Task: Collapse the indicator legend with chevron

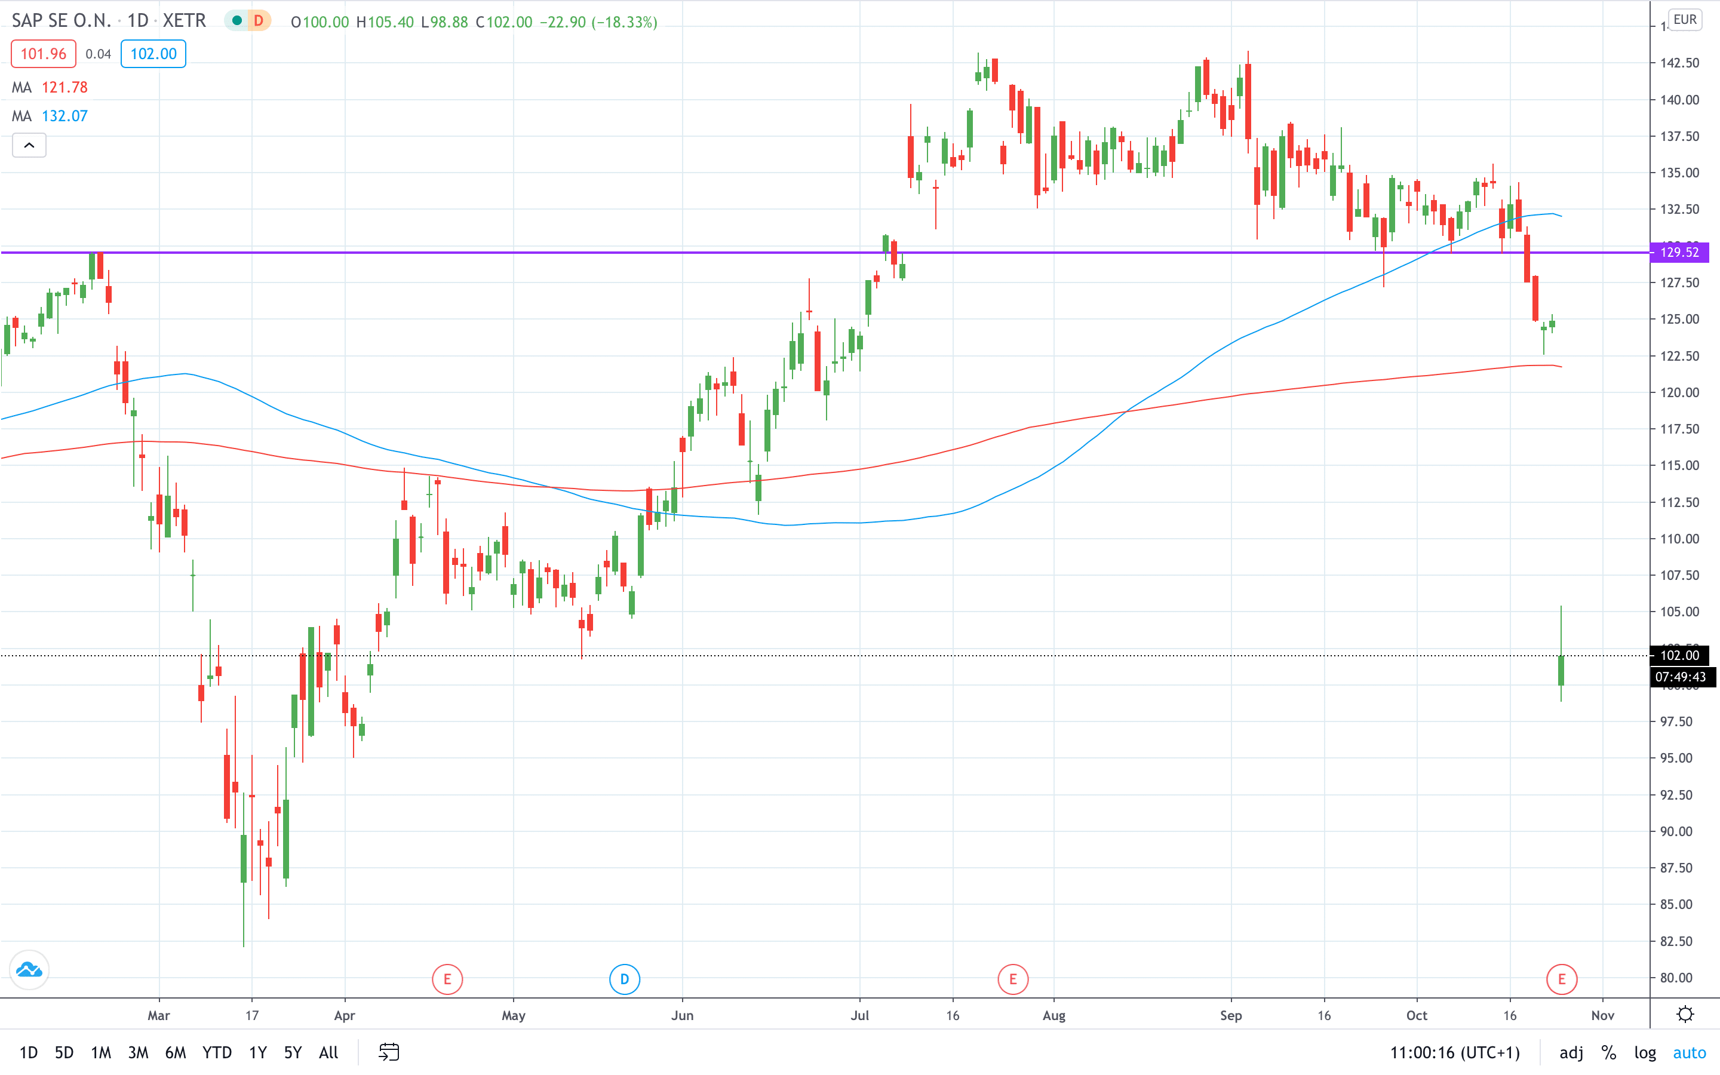Action: pos(29,145)
